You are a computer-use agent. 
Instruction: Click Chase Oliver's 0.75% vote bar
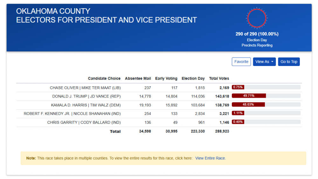238,87
